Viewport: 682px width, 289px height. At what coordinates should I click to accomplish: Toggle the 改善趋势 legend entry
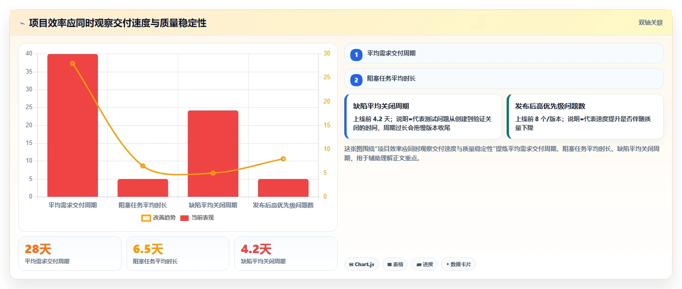point(159,218)
